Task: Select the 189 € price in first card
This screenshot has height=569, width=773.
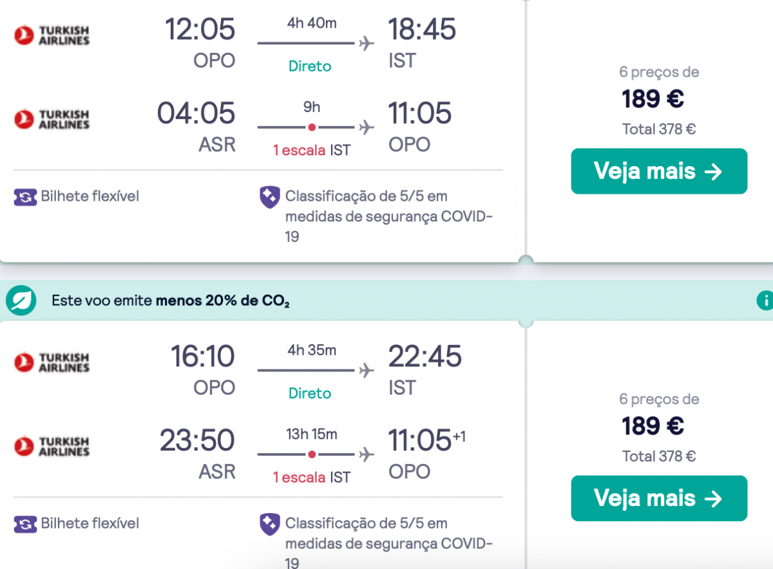Action: 653,99
